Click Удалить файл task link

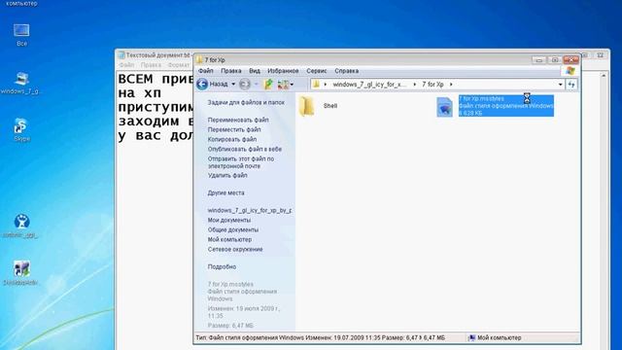tap(227, 175)
